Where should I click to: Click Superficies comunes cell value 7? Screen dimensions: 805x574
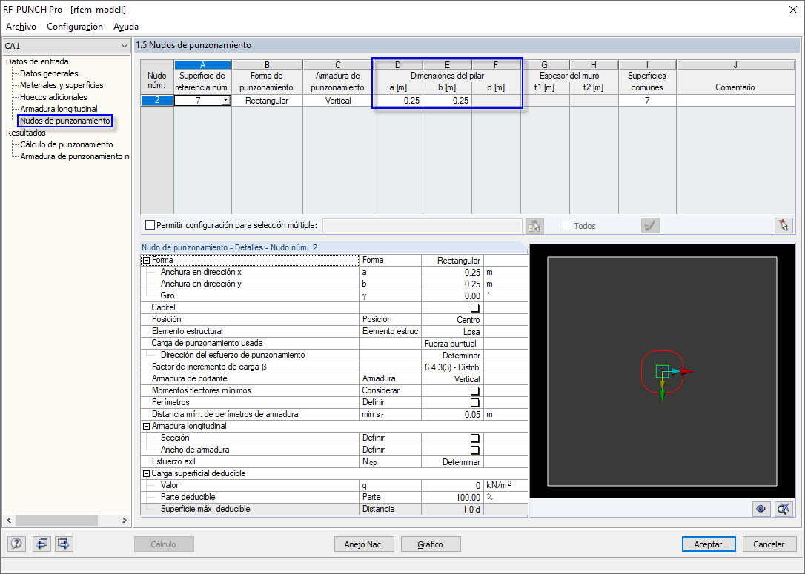[x=647, y=101]
